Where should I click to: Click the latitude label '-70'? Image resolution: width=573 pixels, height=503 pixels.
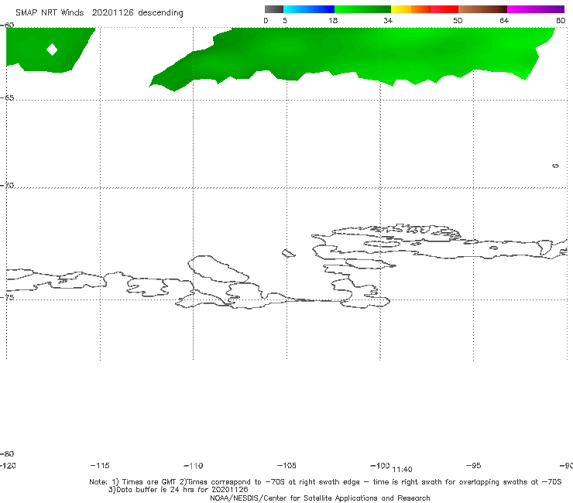click(7, 186)
